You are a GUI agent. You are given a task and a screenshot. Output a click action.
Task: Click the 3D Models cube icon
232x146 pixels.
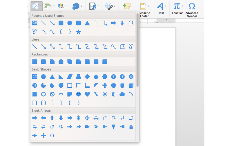[x=76, y=6]
